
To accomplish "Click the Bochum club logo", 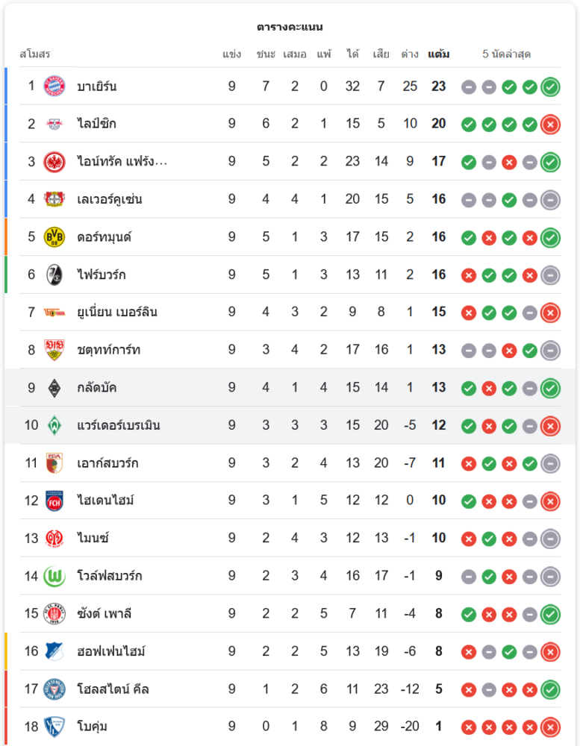I will (x=54, y=727).
